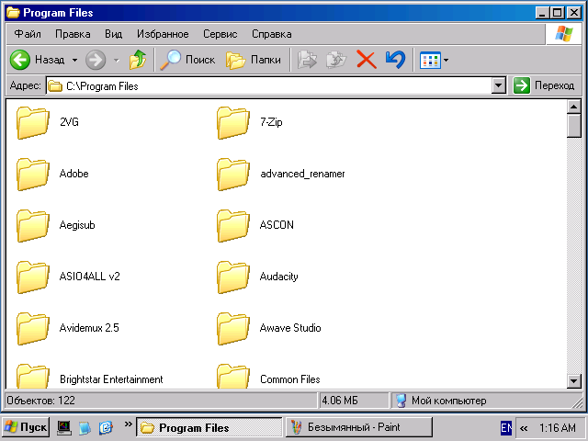Click the title bar folder icon
The image size is (588, 441).
(13, 13)
